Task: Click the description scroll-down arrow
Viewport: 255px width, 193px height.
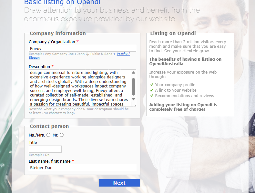Action: point(134,99)
